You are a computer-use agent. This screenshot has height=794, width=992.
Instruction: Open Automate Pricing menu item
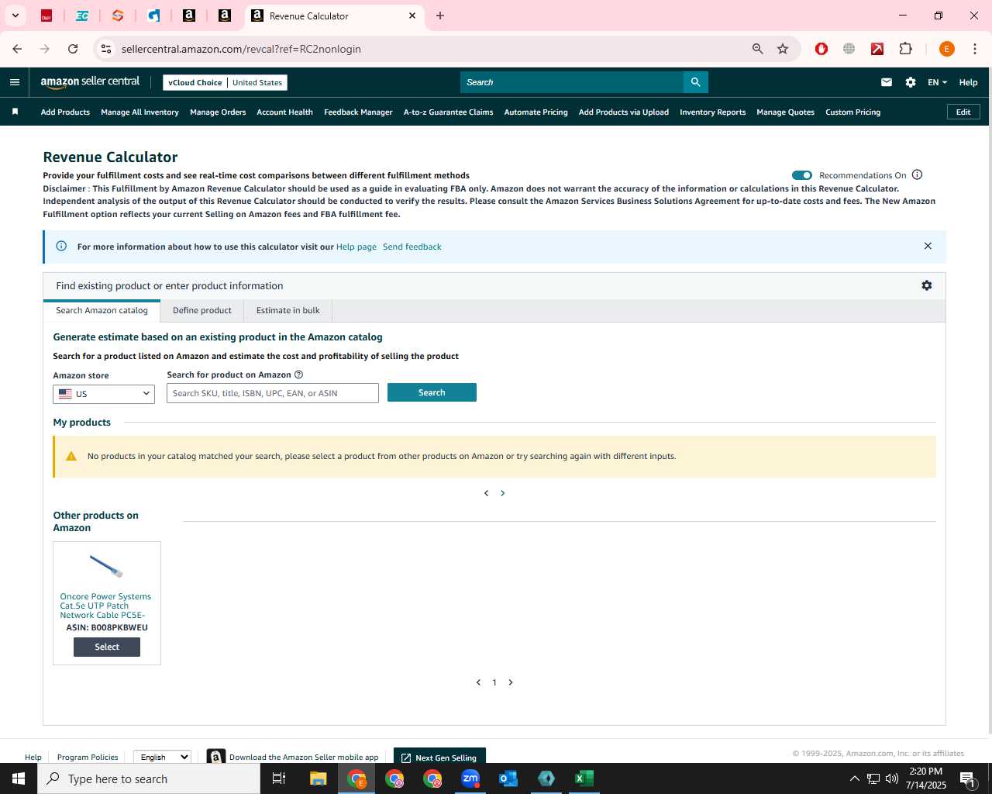[536, 112]
